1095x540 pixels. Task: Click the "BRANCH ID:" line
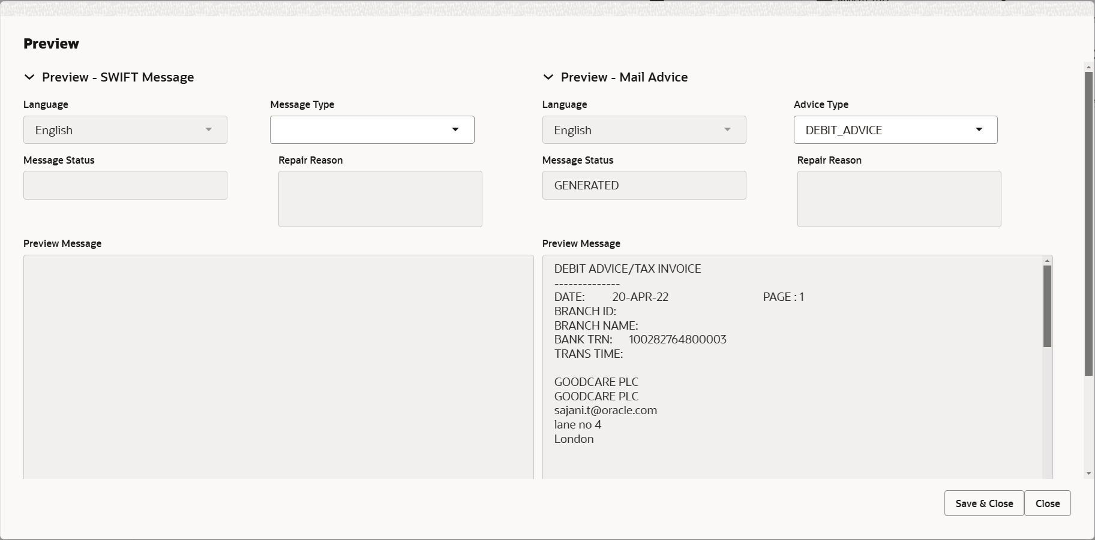click(x=586, y=311)
